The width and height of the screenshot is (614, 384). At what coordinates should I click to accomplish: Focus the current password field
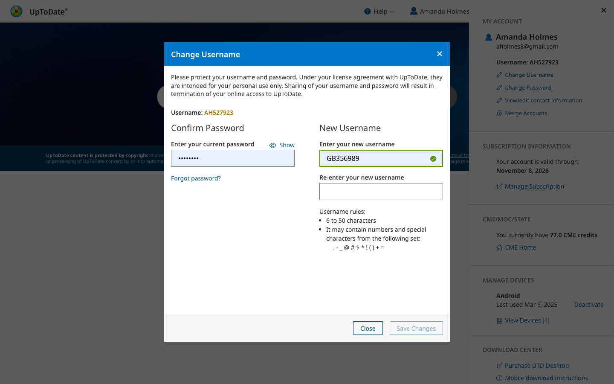click(233, 158)
